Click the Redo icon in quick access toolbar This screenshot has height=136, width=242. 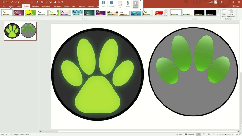pyautogui.click(x=12, y=2)
